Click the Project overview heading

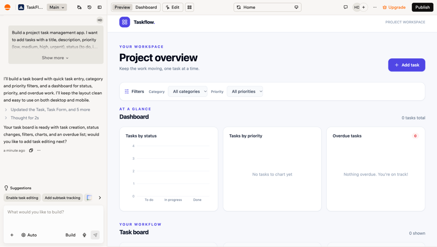158,57
